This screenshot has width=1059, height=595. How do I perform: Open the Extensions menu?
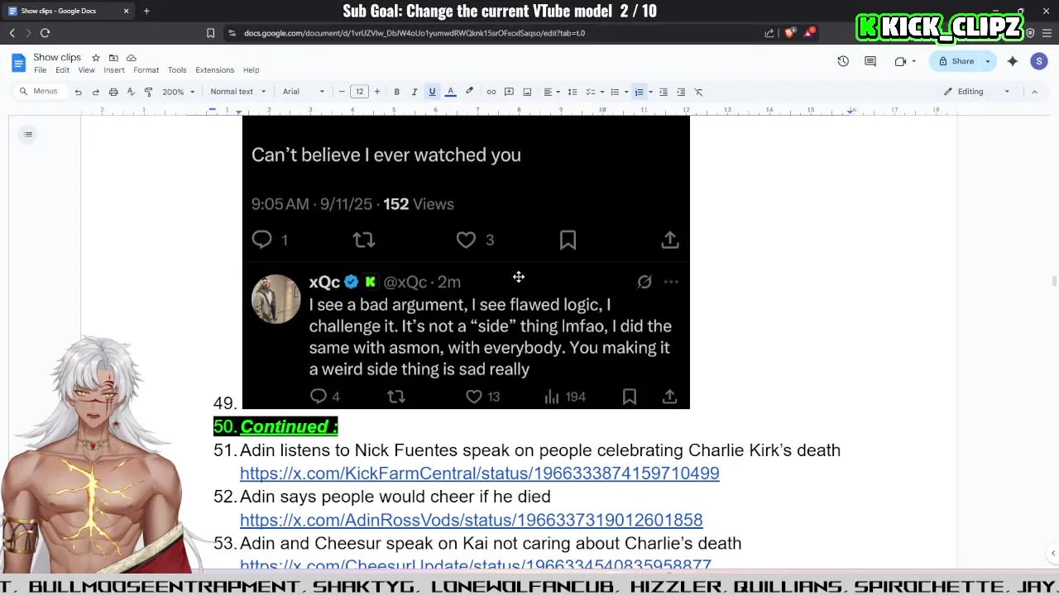click(x=214, y=70)
